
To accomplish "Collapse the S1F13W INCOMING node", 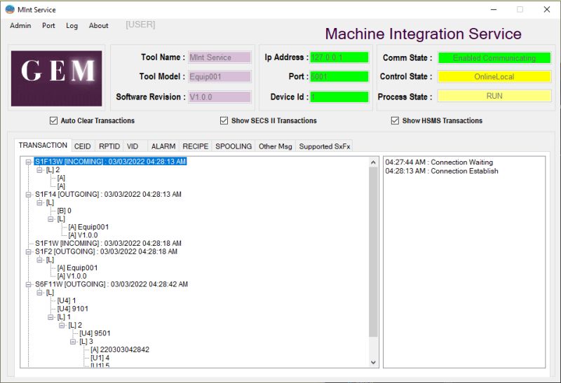I will coord(28,162).
